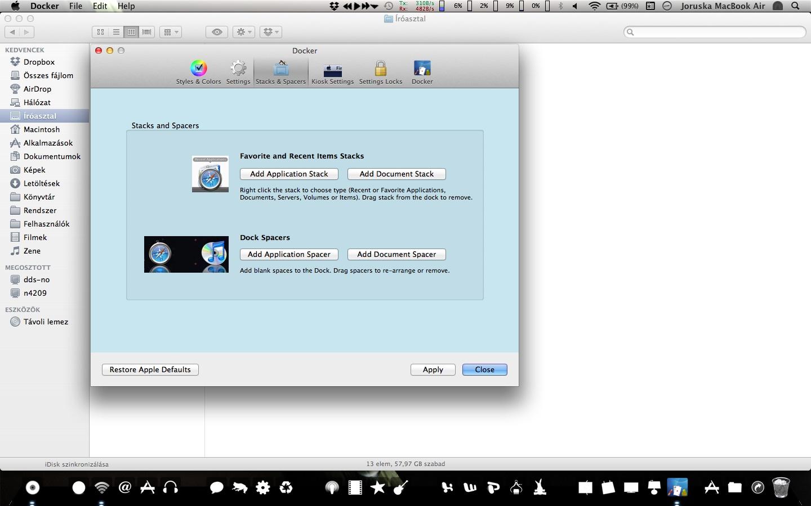Viewport: 811px width, 506px height.
Task: Open the Settings gear pane in Docker
Action: point(238,72)
